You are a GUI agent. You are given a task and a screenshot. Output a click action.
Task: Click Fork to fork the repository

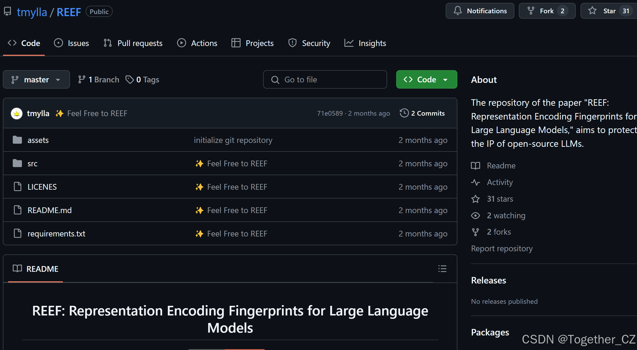(x=547, y=11)
